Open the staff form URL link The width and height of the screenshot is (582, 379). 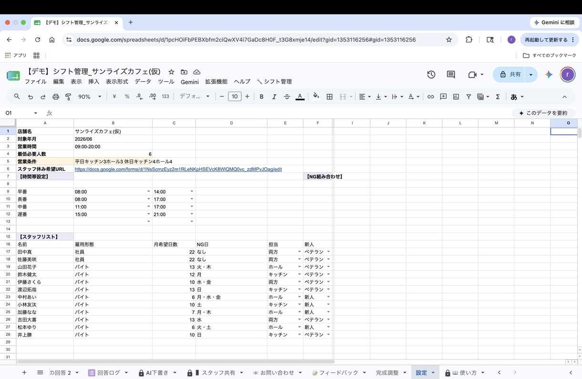pos(178,169)
